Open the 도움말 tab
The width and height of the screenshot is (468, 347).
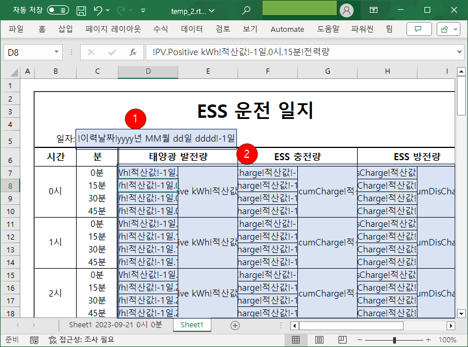[328, 29]
